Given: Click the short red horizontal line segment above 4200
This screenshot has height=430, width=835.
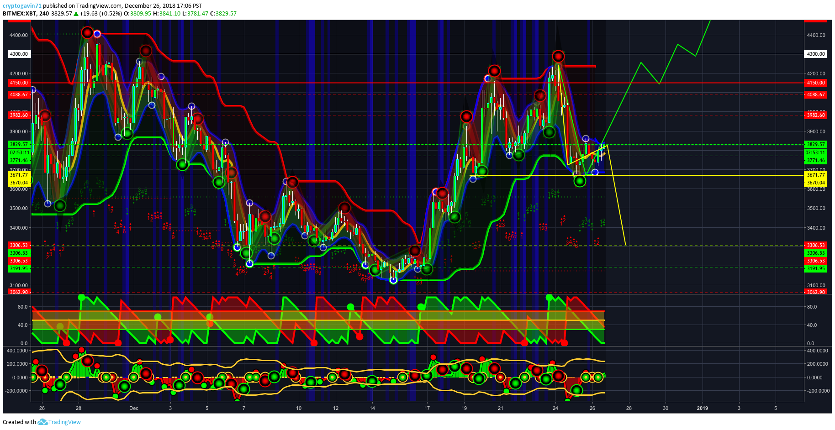Looking at the screenshot, I should (580, 67).
